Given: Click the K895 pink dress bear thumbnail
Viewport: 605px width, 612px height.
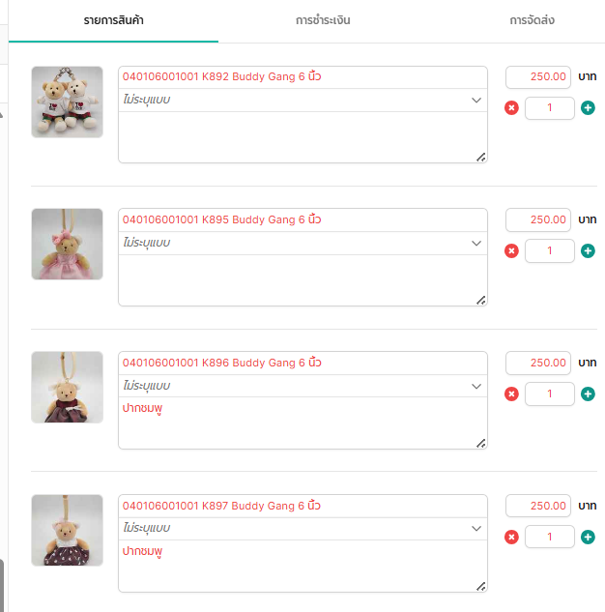Looking at the screenshot, I should pos(67,245).
